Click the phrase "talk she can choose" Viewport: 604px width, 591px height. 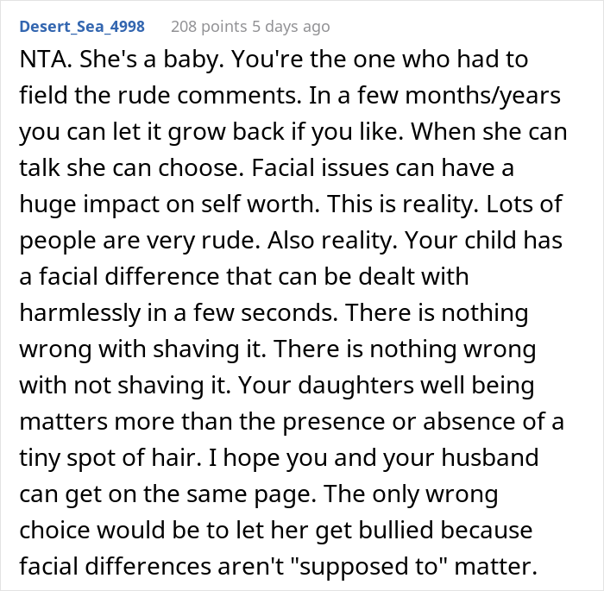pyautogui.click(x=132, y=168)
